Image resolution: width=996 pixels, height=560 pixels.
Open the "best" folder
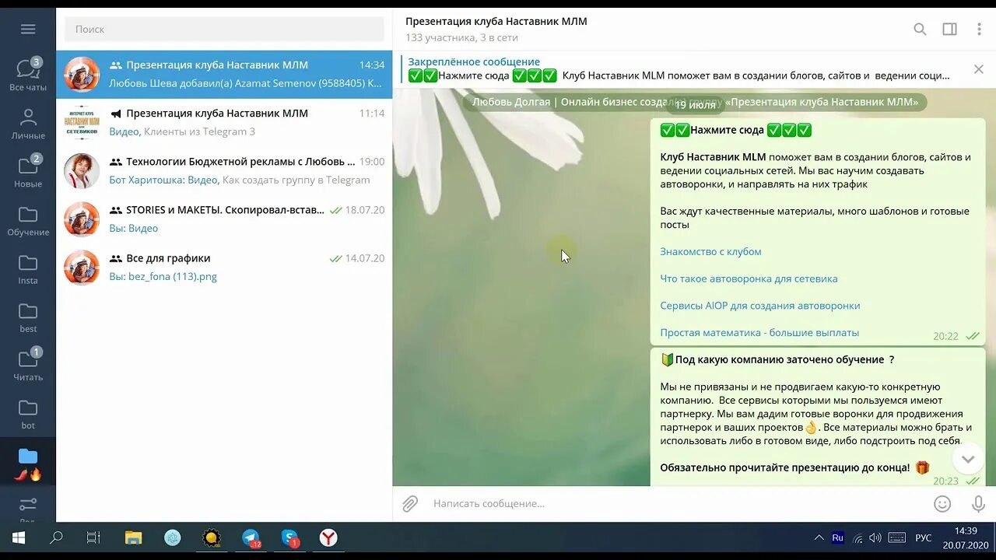pyautogui.click(x=28, y=317)
